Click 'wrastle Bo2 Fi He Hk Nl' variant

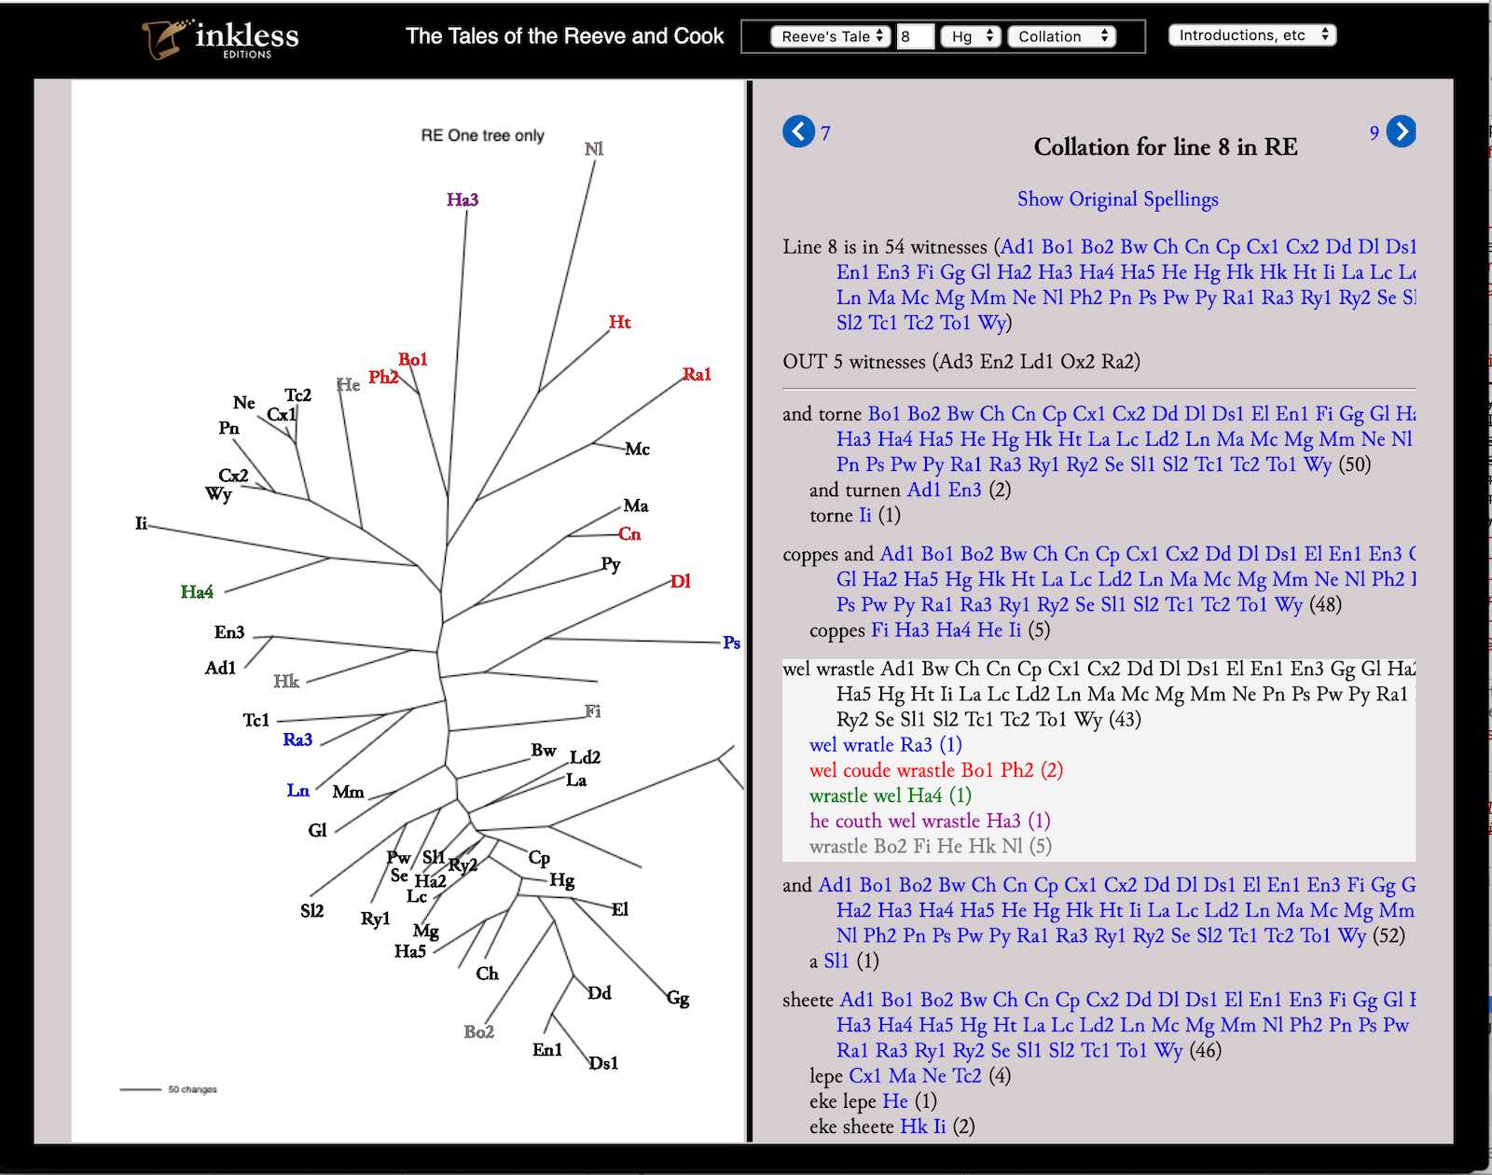[x=931, y=846]
